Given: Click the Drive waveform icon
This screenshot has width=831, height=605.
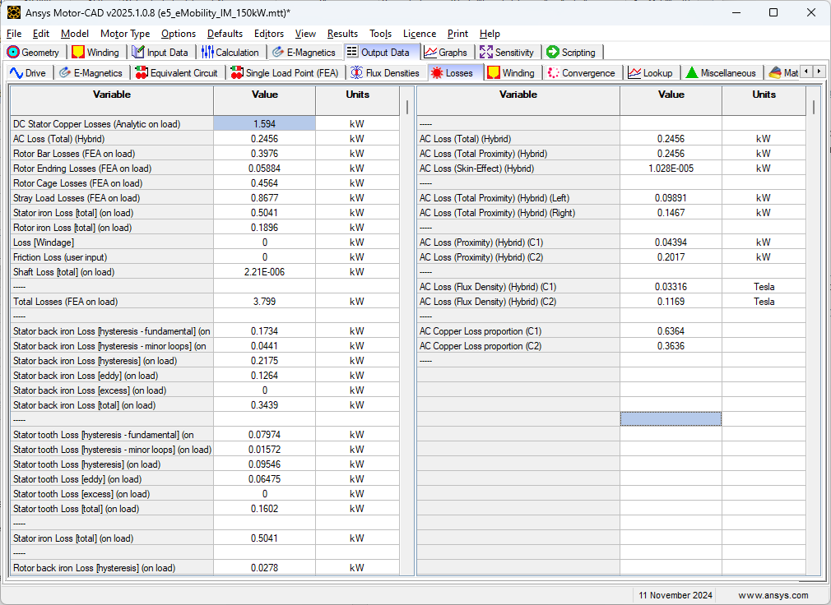Looking at the screenshot, I should tap(16, 72).
